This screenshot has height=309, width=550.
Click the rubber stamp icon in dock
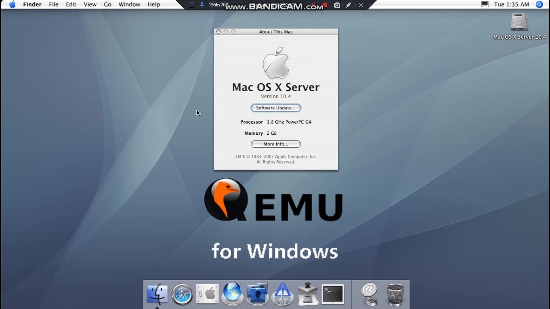[308, 294]
